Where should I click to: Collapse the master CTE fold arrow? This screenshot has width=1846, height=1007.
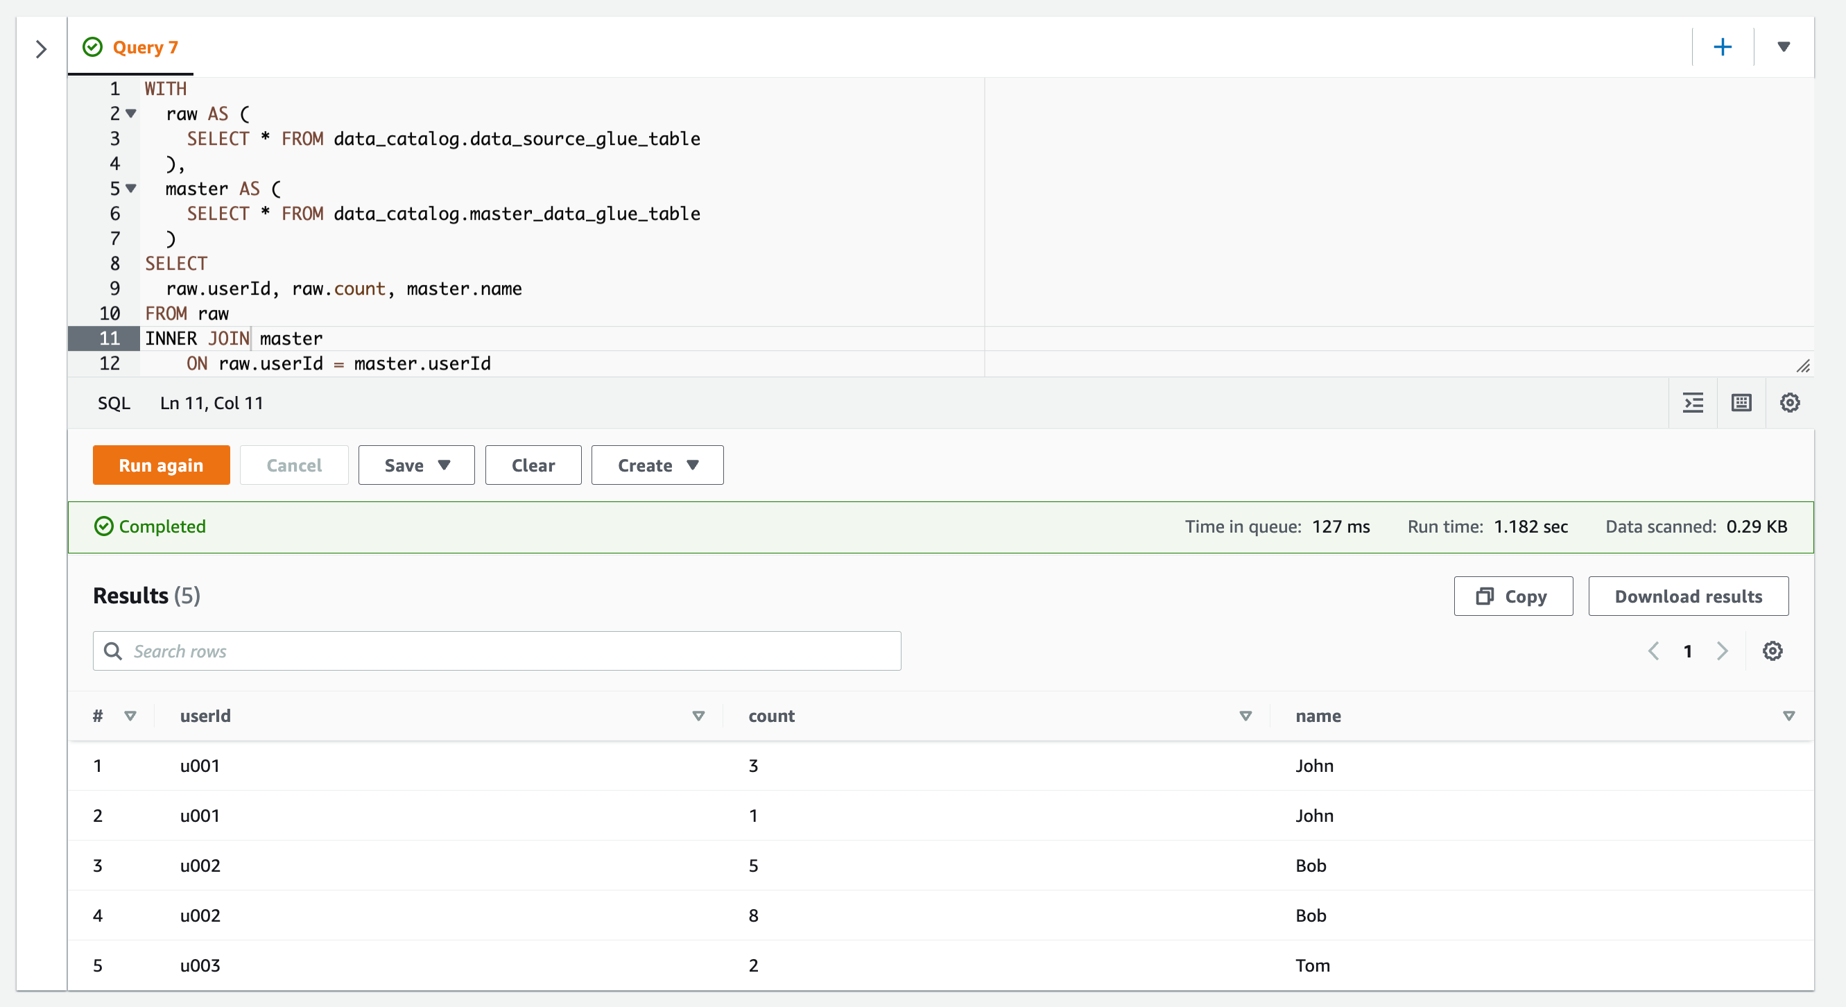click(x=131, y=189)
